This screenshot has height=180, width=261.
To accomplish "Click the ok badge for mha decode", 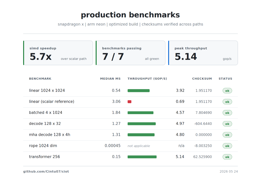I will pos(227,135).
